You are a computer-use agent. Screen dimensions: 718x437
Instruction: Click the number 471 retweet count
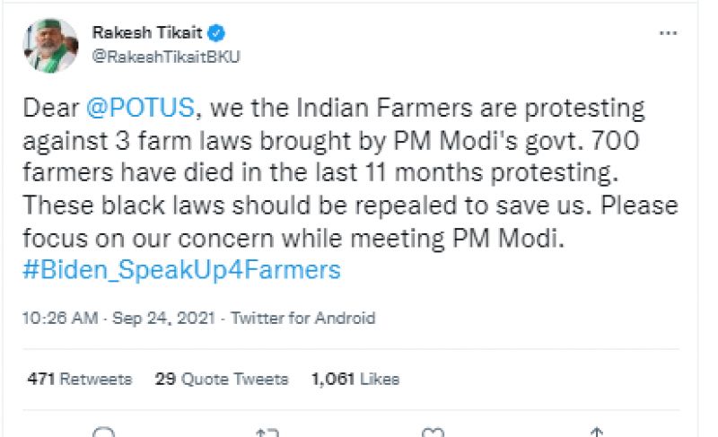click(x=41, y=379)
